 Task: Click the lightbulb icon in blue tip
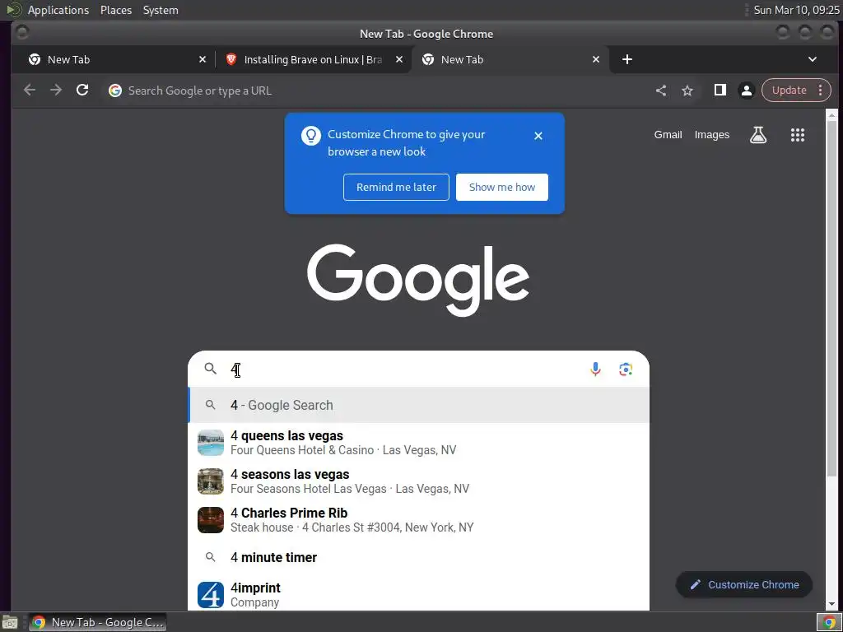(310, 136)
